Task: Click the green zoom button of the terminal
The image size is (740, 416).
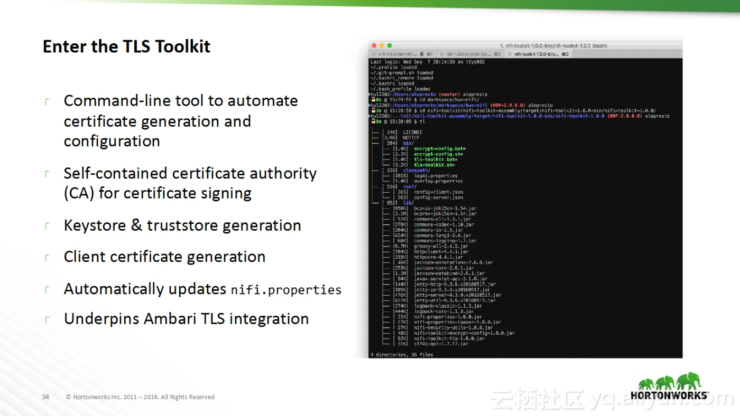Action: coord(390,46)
